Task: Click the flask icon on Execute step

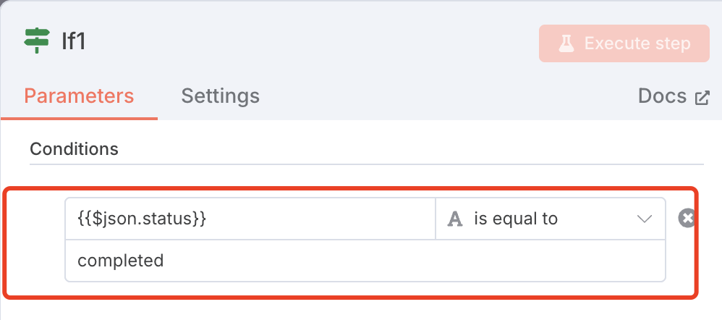Action: (566, 43)
